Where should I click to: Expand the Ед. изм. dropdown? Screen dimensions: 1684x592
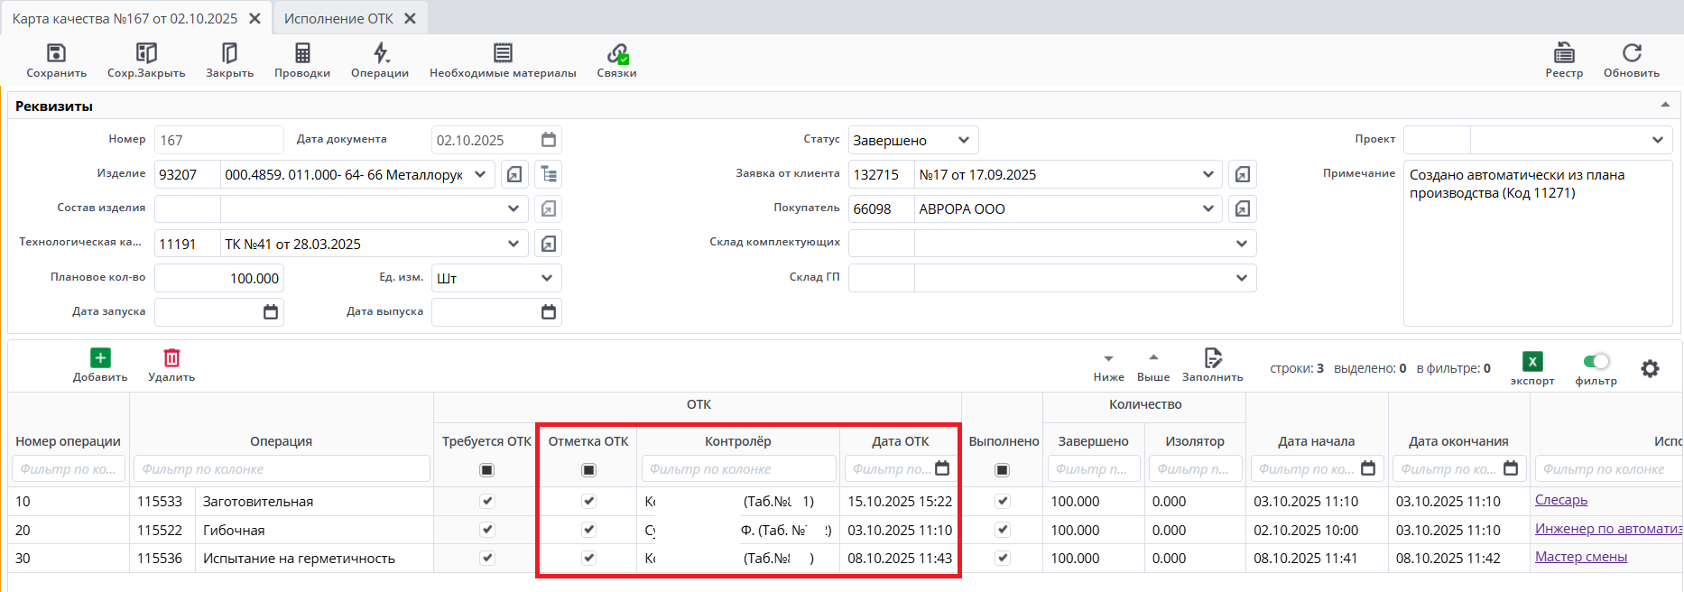pyautogui.click(x=546, y=278)
